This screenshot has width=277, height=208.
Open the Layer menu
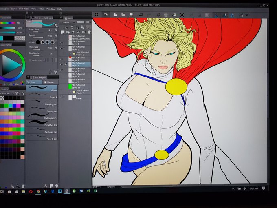coord(14,9)
